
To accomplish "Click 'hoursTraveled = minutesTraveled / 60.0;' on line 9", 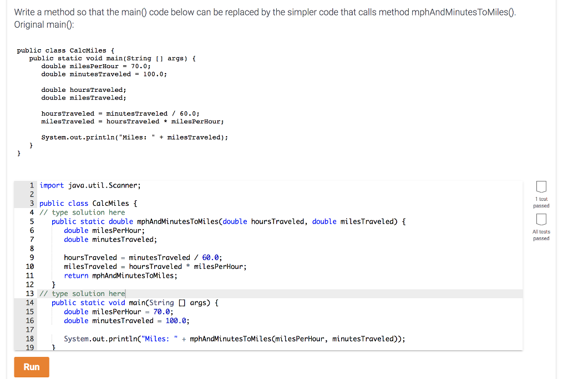I will tap(143, 258).
